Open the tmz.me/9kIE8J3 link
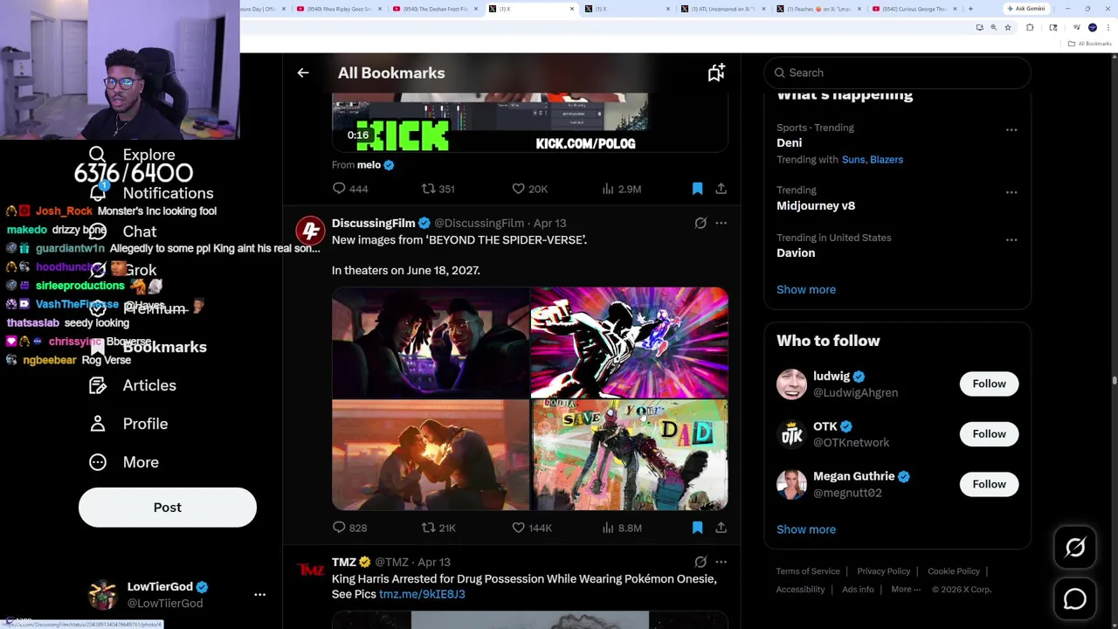Image resolution: width=1118 pixels, height=629 pixels. (x=422, y=594)
